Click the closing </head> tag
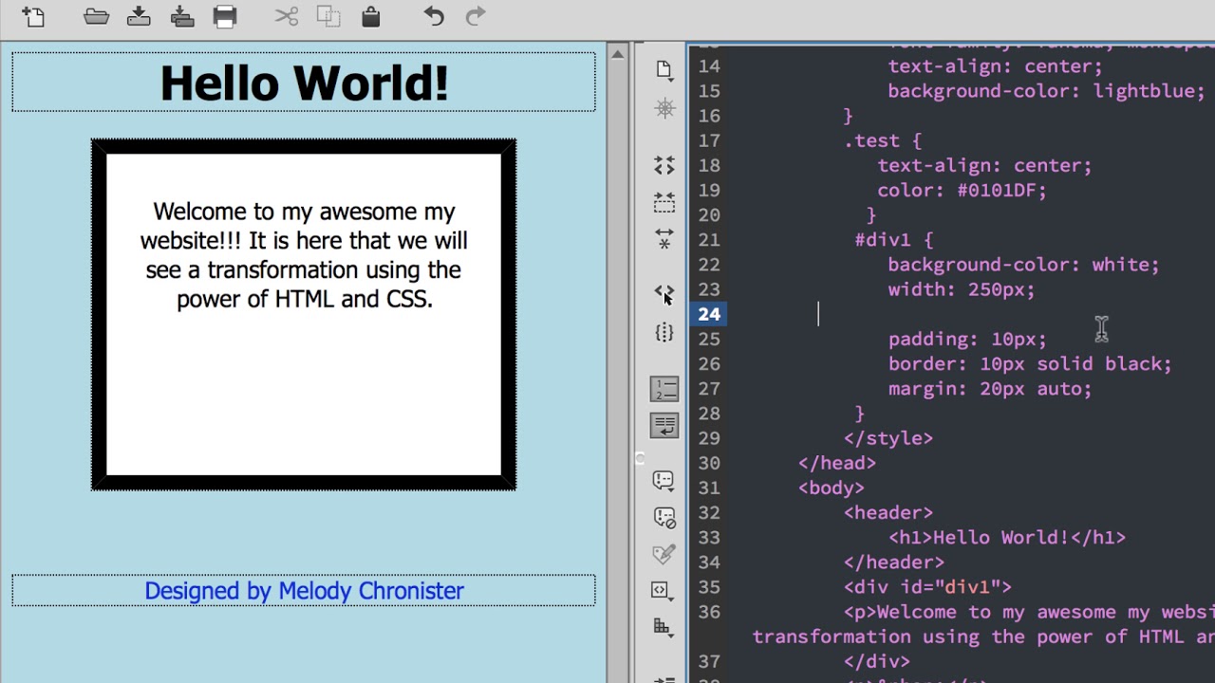The image size is (1215, 683). click(837, 463)
